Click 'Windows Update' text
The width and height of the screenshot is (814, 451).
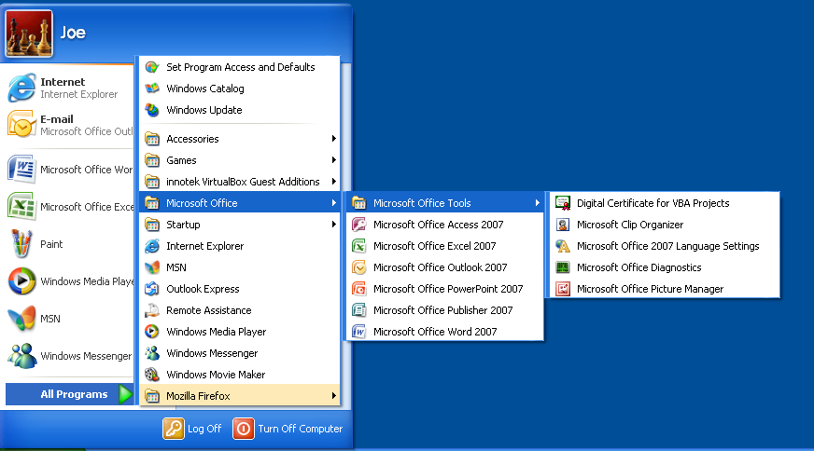pyautogui.click(x=204, y=110)
